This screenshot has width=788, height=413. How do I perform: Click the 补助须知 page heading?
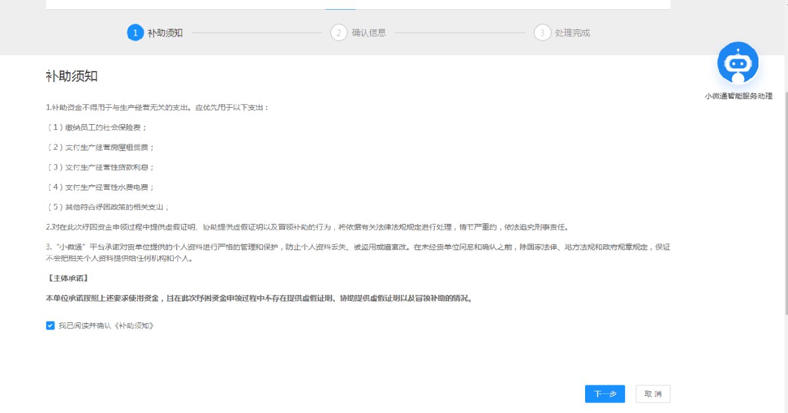72,76
